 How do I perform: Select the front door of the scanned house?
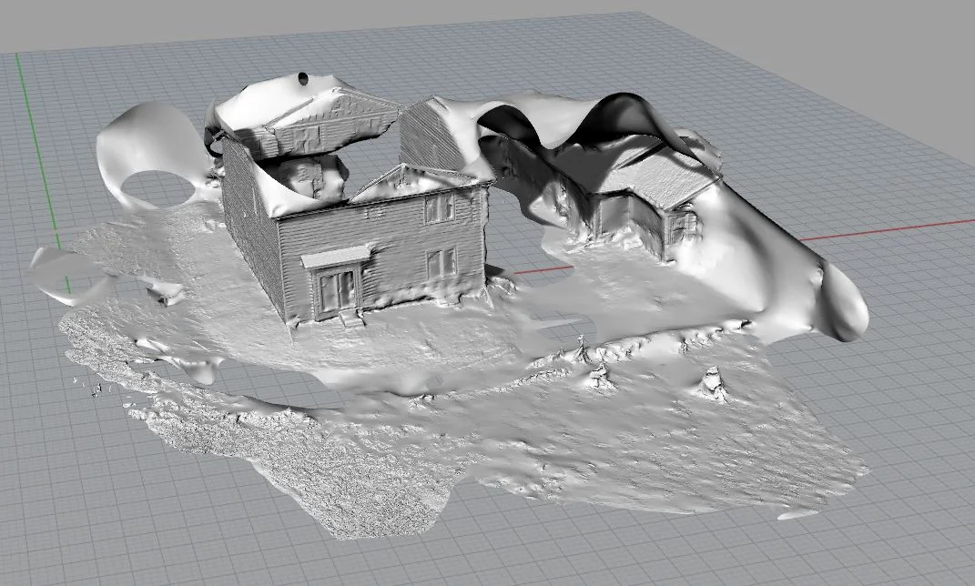click(338, 290)
